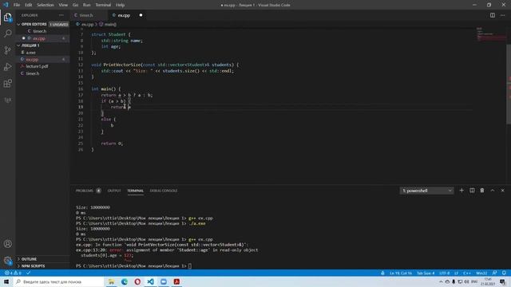Click the Windows taskbar search box
Screen dimensions: 511x287
(x=58, y=281)
